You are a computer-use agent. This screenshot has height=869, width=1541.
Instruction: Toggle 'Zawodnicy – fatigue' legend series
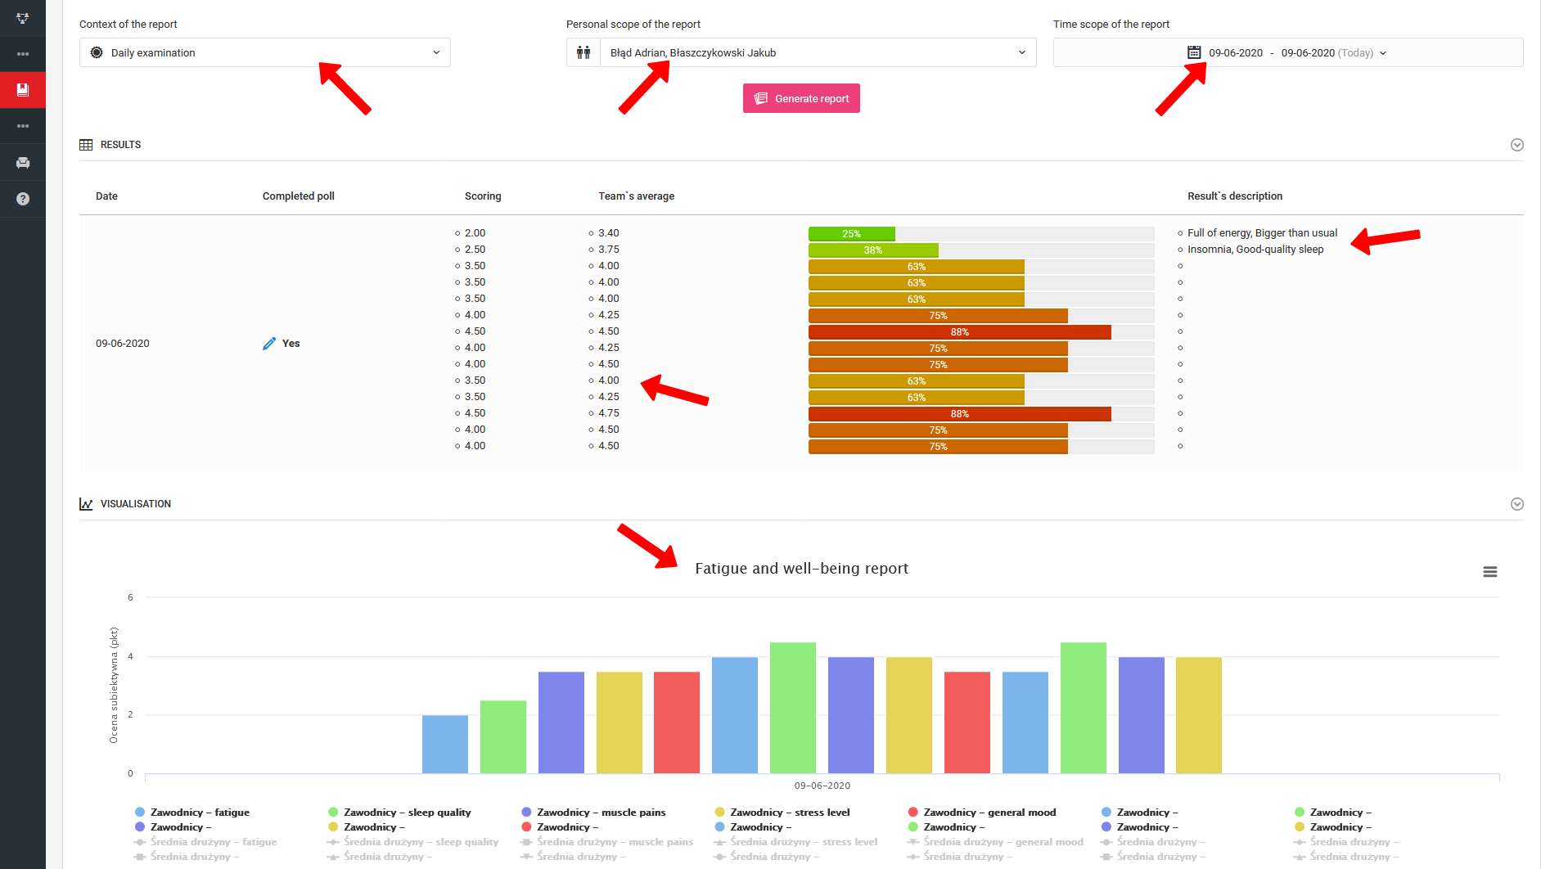pos(199,813)
